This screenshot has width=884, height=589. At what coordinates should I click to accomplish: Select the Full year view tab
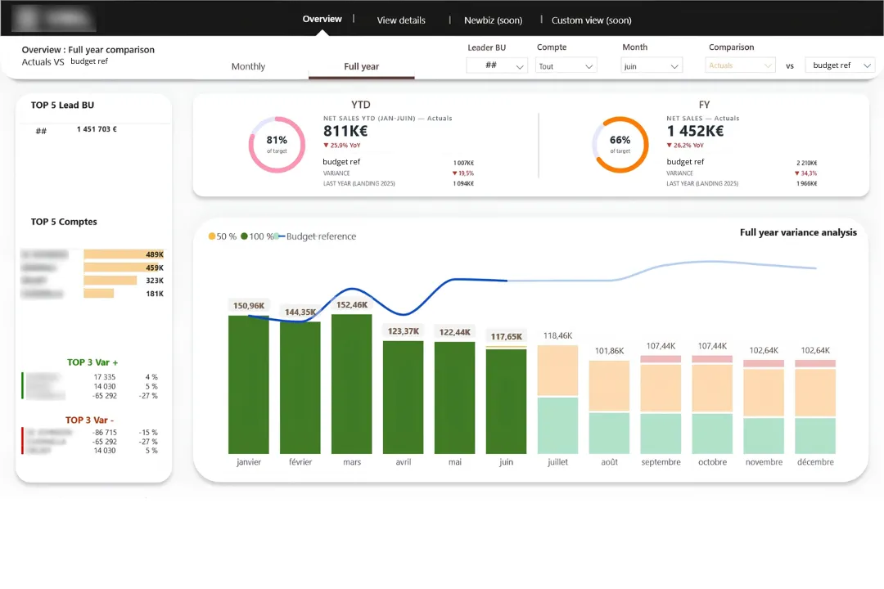(362, 66)
